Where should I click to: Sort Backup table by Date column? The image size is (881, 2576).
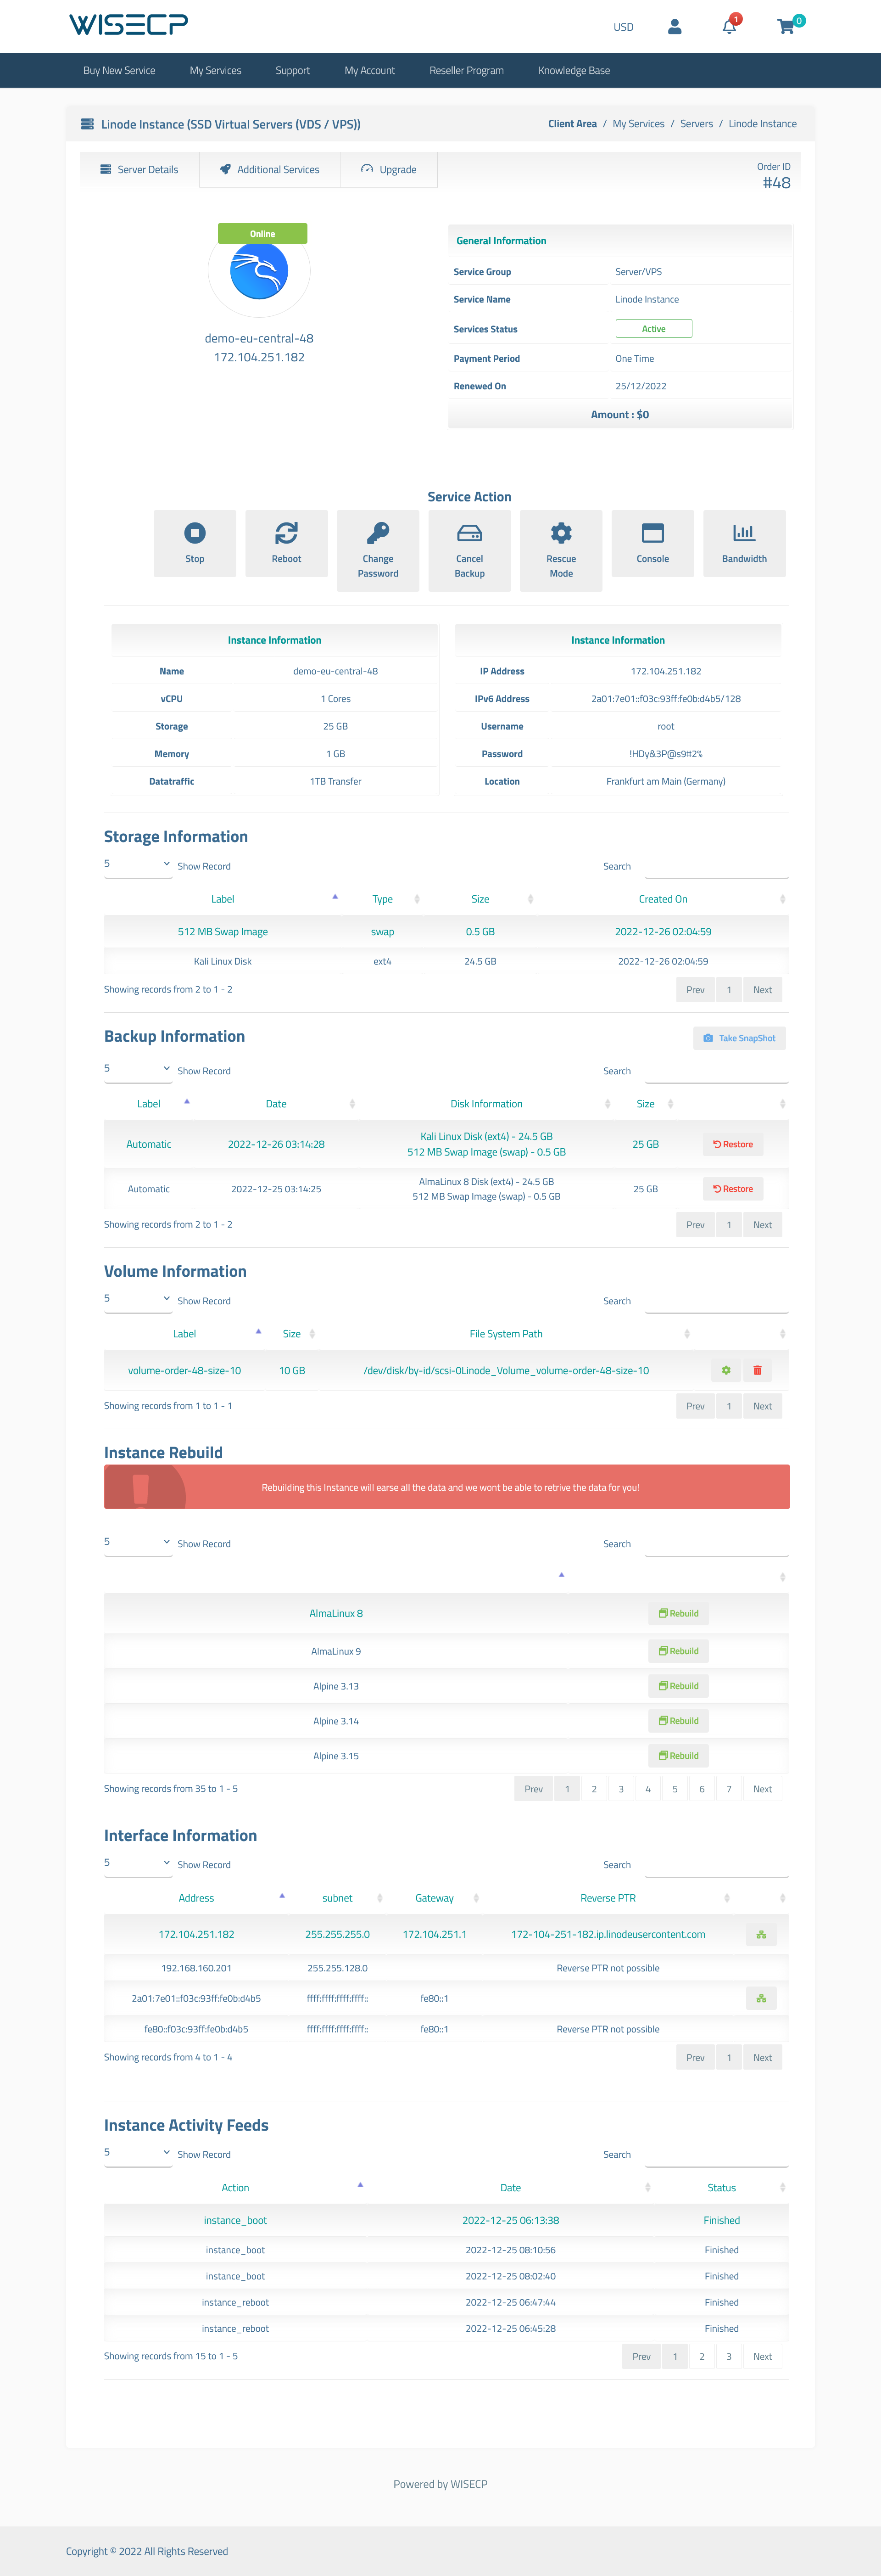tap(276, 1104)
